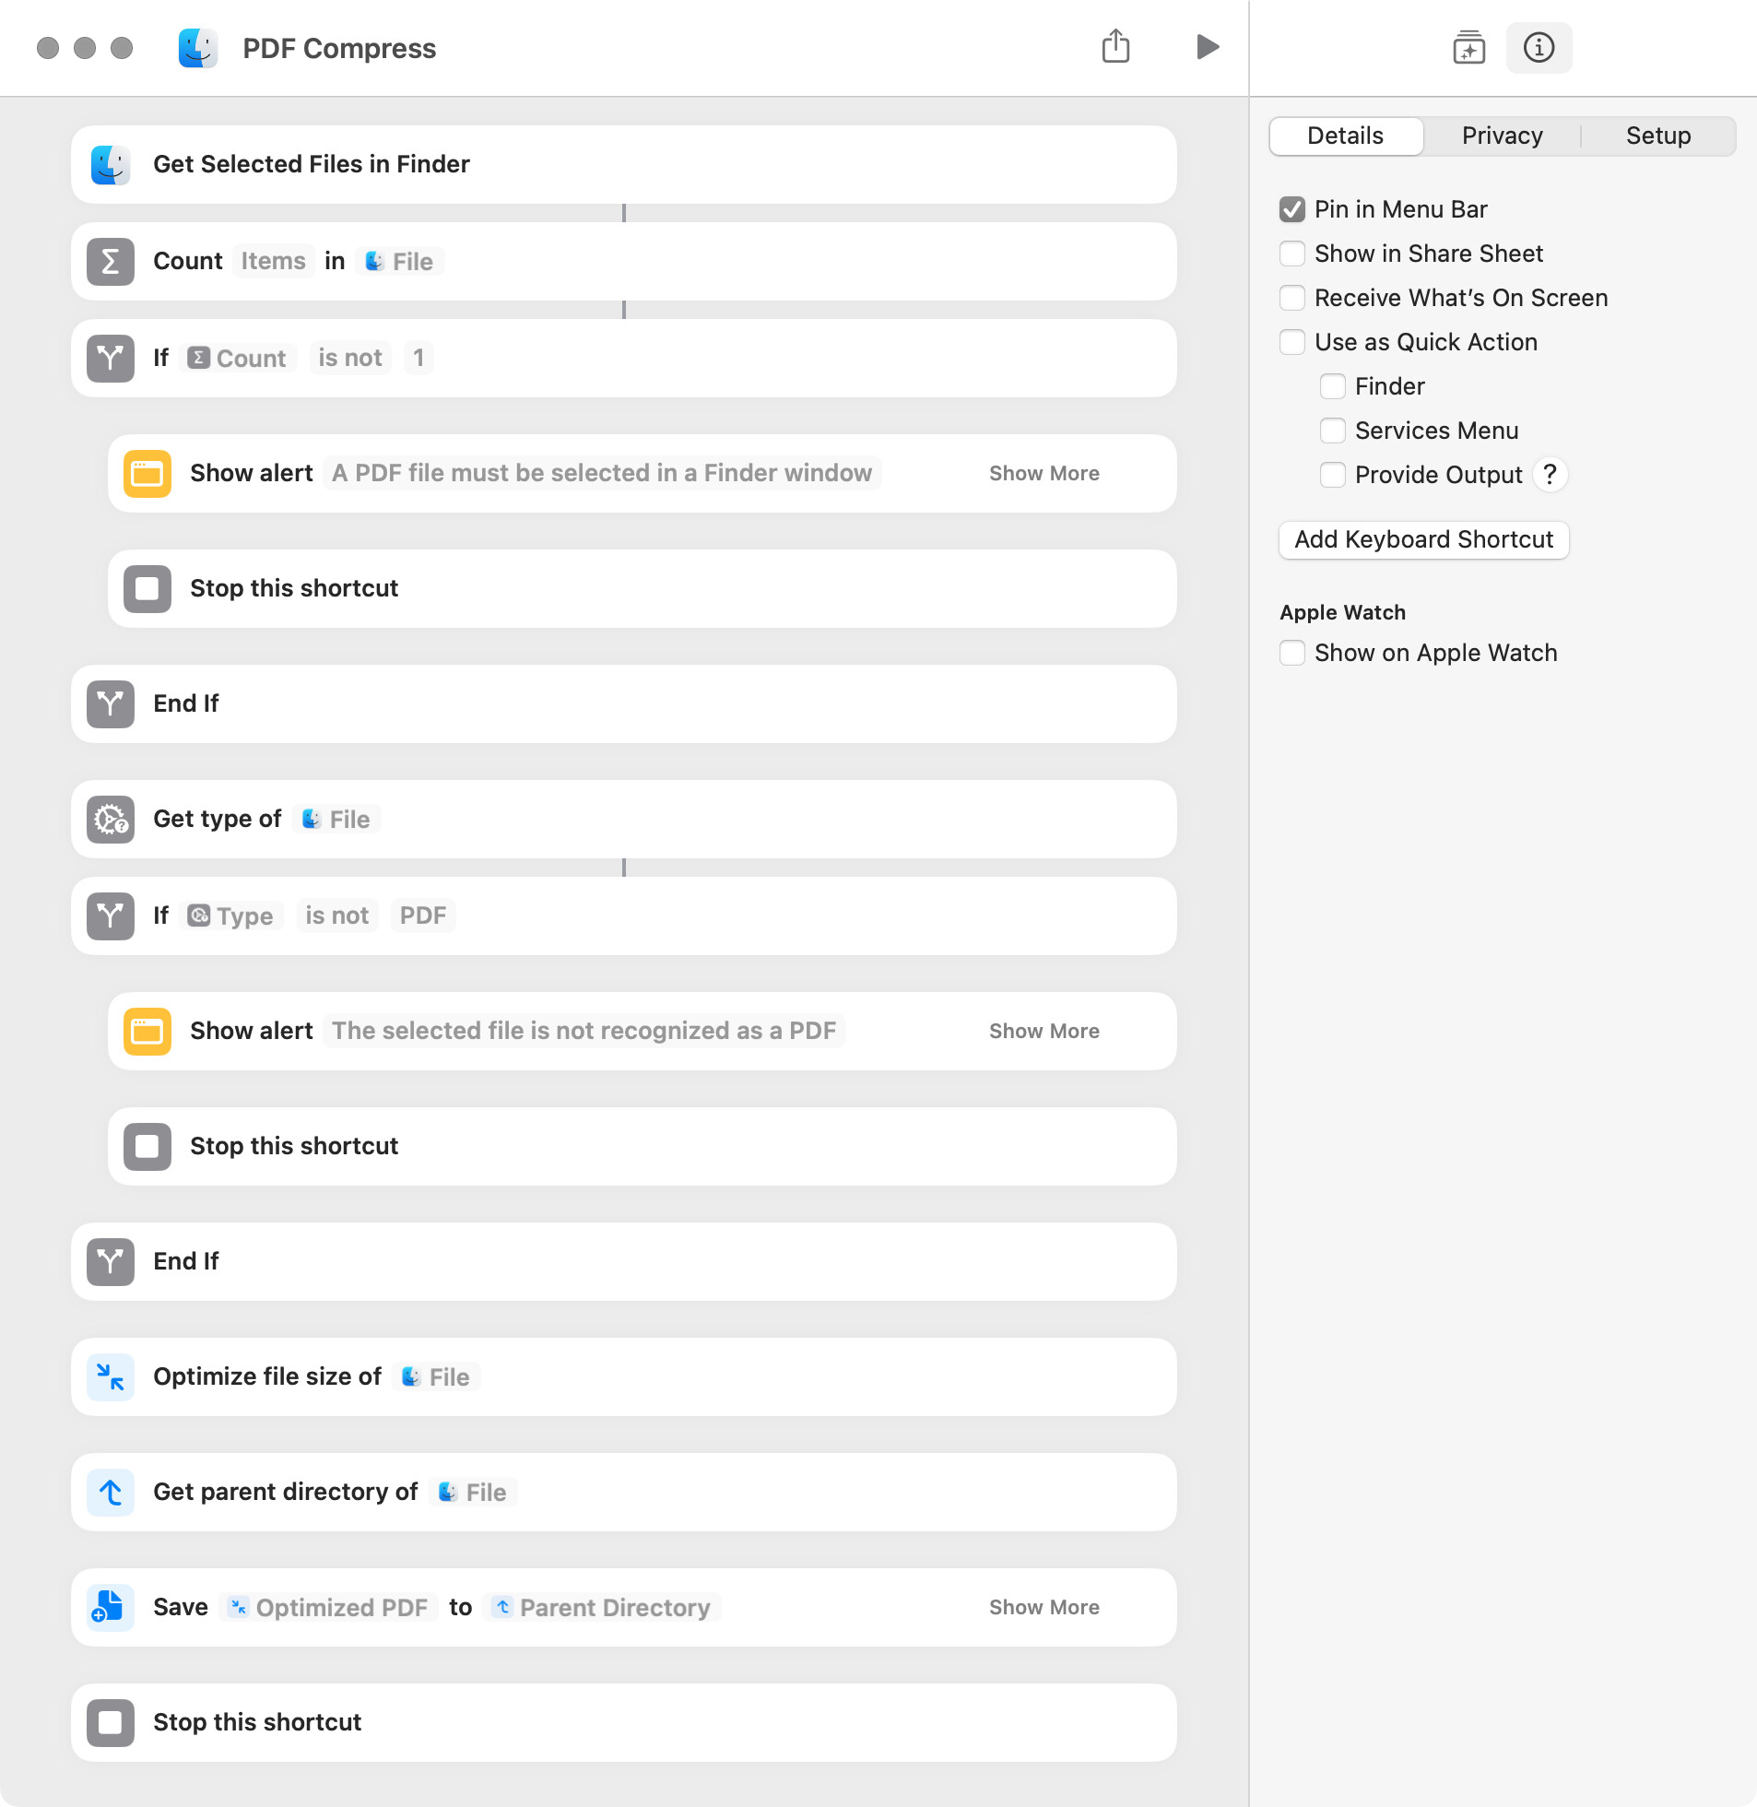Click stop icon below the Finder window alert
The image size is (1757, 1807).
(147, 589)
